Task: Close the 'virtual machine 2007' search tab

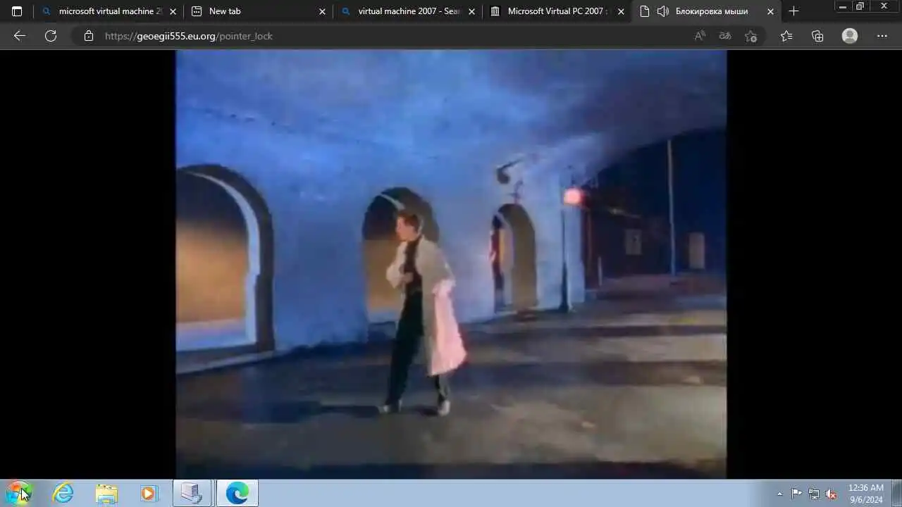Action: coord(471,11)
